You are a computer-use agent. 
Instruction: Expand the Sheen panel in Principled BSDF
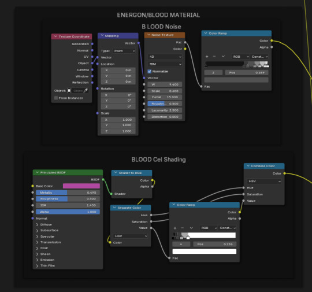(37, 254)
